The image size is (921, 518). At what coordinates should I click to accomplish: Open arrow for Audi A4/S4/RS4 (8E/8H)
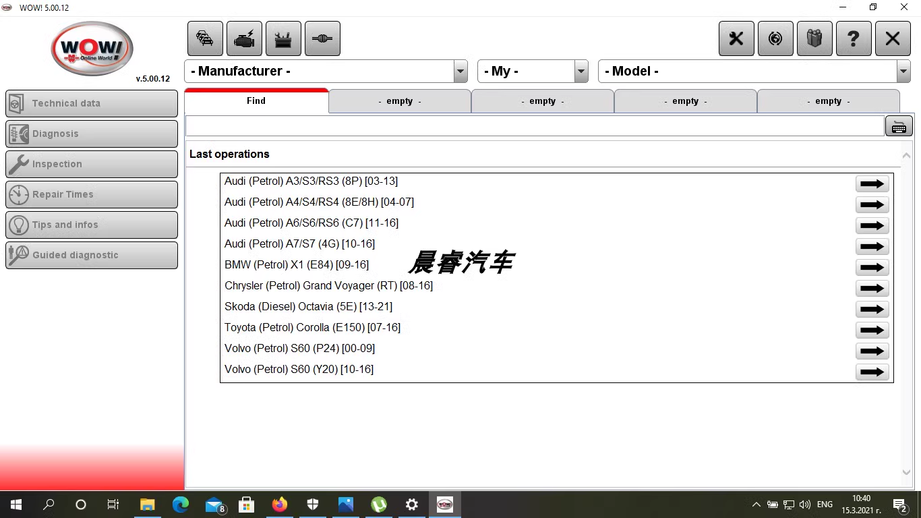(x=872, y=204)
